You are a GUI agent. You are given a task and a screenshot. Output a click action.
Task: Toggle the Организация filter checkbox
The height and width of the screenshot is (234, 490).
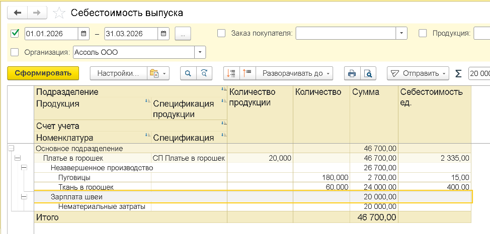[15, 52]
